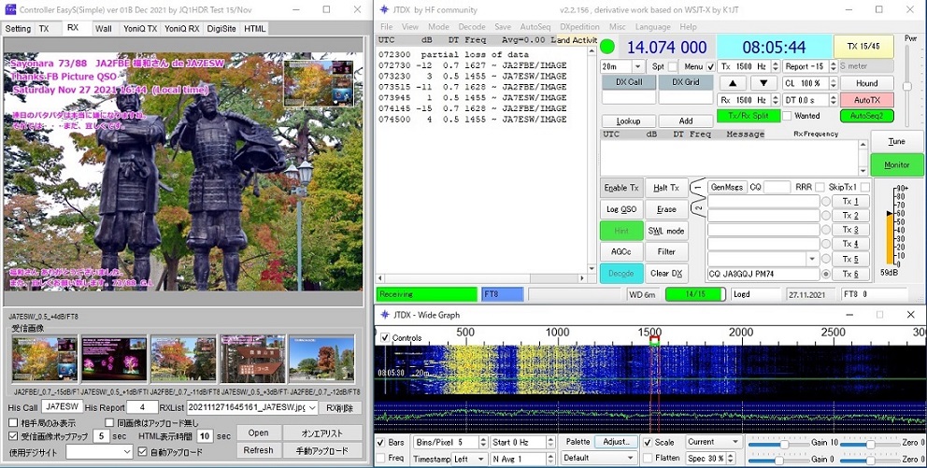Click the Enable Tx button
Image resolution: width=927 pixels, height=468 pixels.
[621, 188]
